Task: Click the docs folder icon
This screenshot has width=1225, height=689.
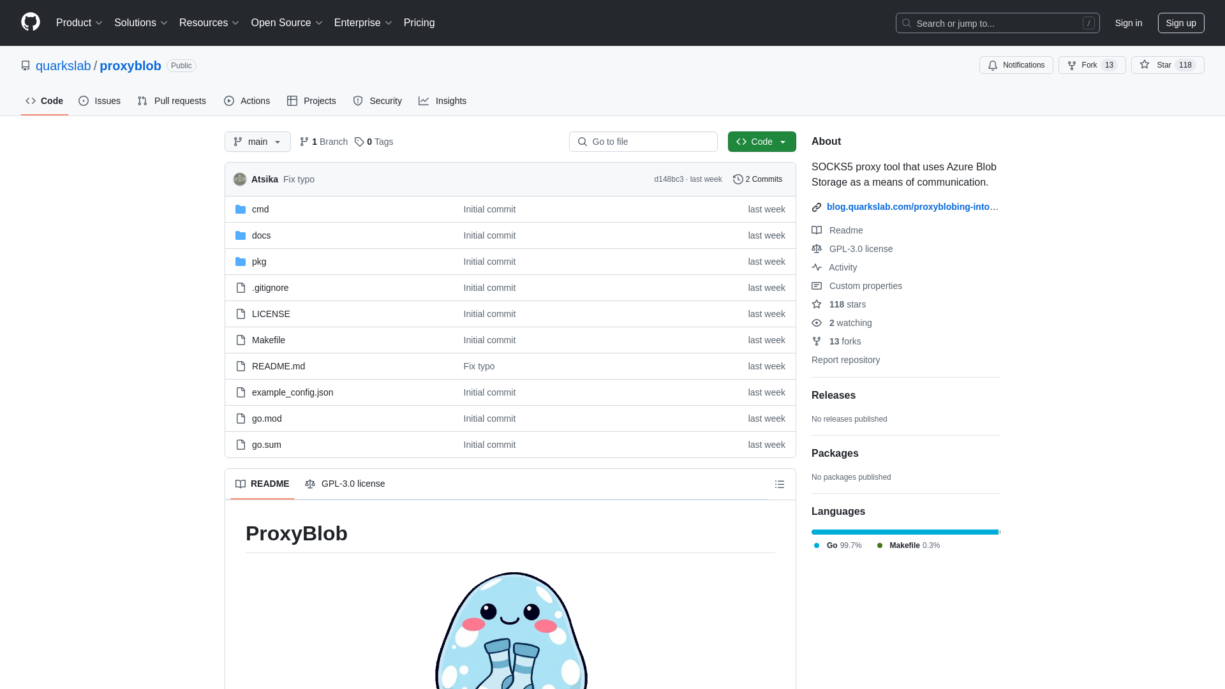Action: tap(241, 235)
